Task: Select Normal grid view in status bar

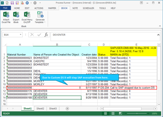Action: (105, 114)
